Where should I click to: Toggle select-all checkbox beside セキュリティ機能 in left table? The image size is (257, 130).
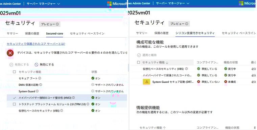coord(14,72)
